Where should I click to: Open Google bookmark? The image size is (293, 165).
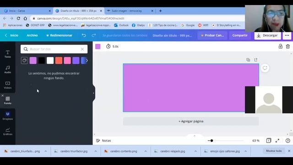pos(188,25)
